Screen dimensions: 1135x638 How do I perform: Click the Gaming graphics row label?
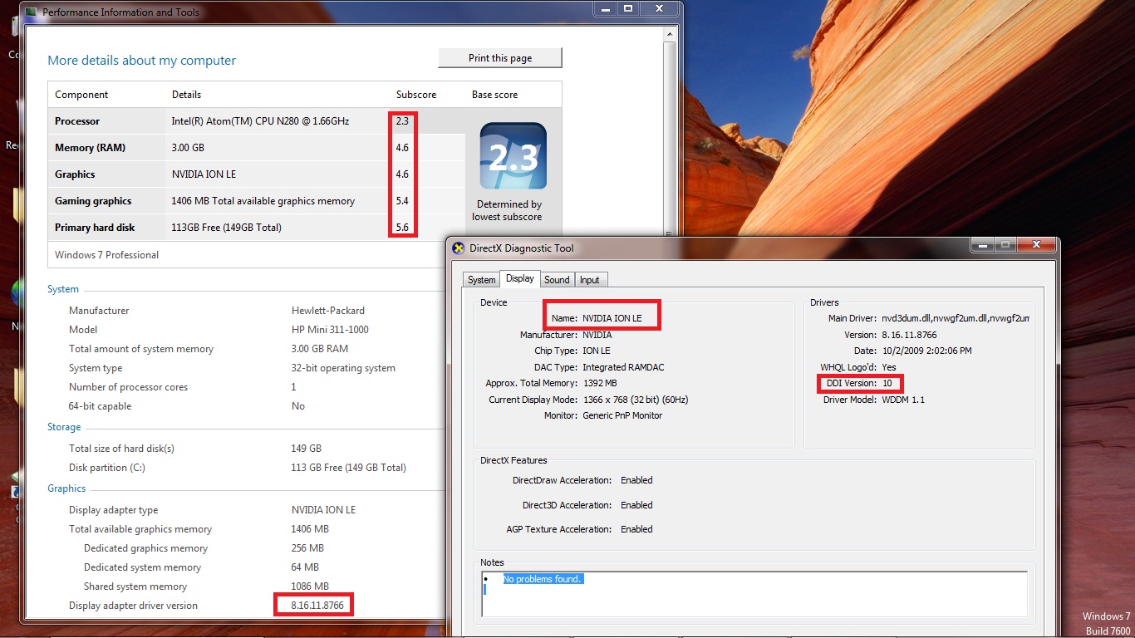point(93,201)
